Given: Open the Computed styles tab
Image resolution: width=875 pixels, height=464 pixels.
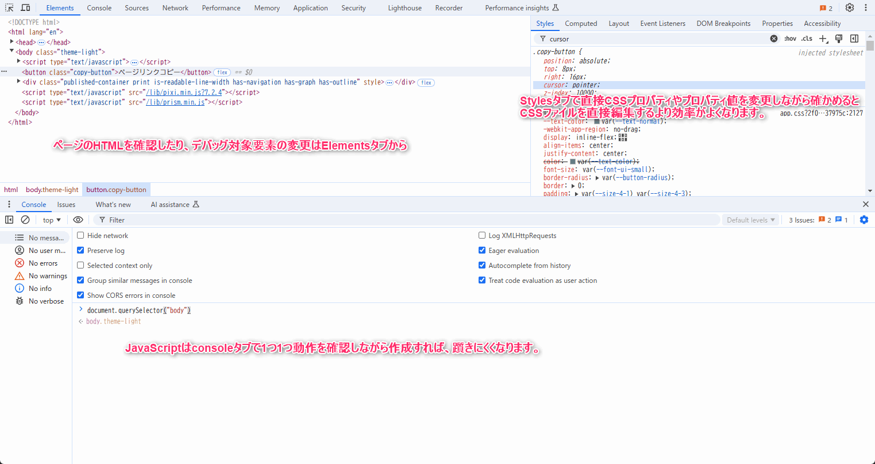Looking at the screenshot, I should [x=581, y=24].
